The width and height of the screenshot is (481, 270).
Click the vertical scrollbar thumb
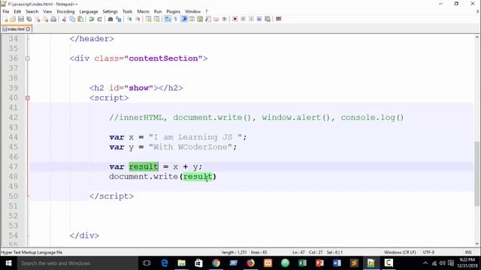477,173
